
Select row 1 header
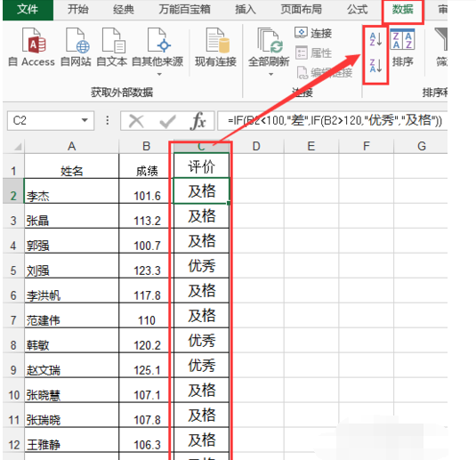13,166
